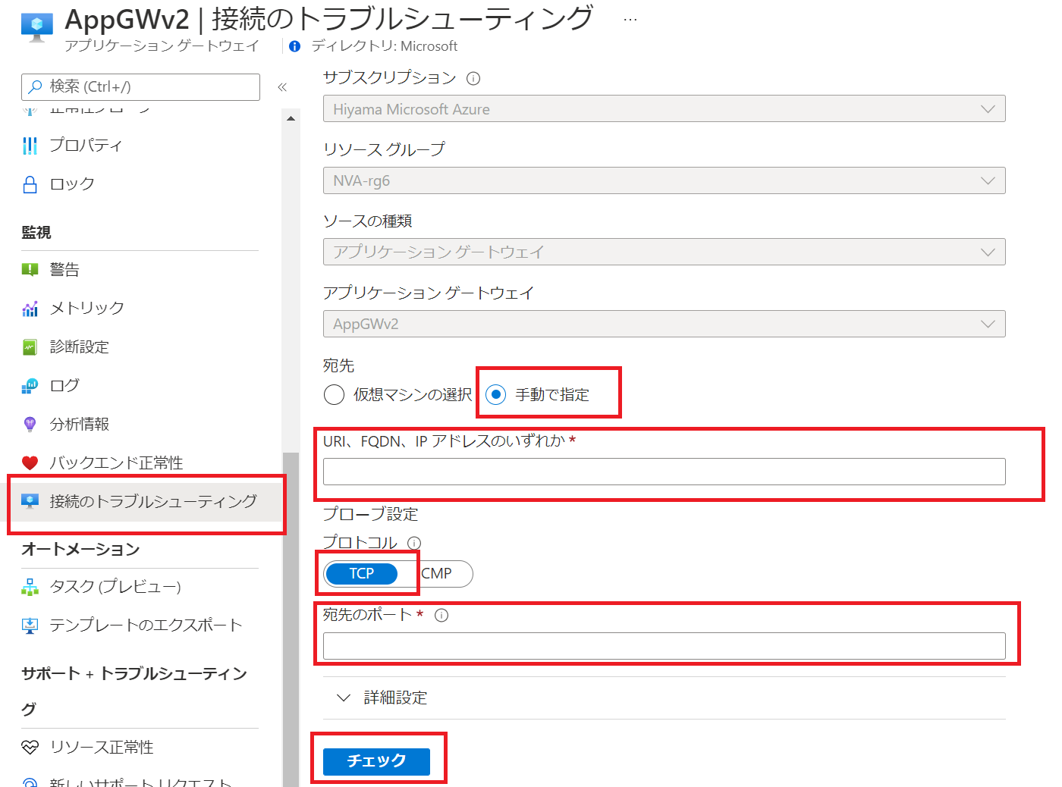
Task: Click the 警告 alert icon
Action: tap(30, 270)
